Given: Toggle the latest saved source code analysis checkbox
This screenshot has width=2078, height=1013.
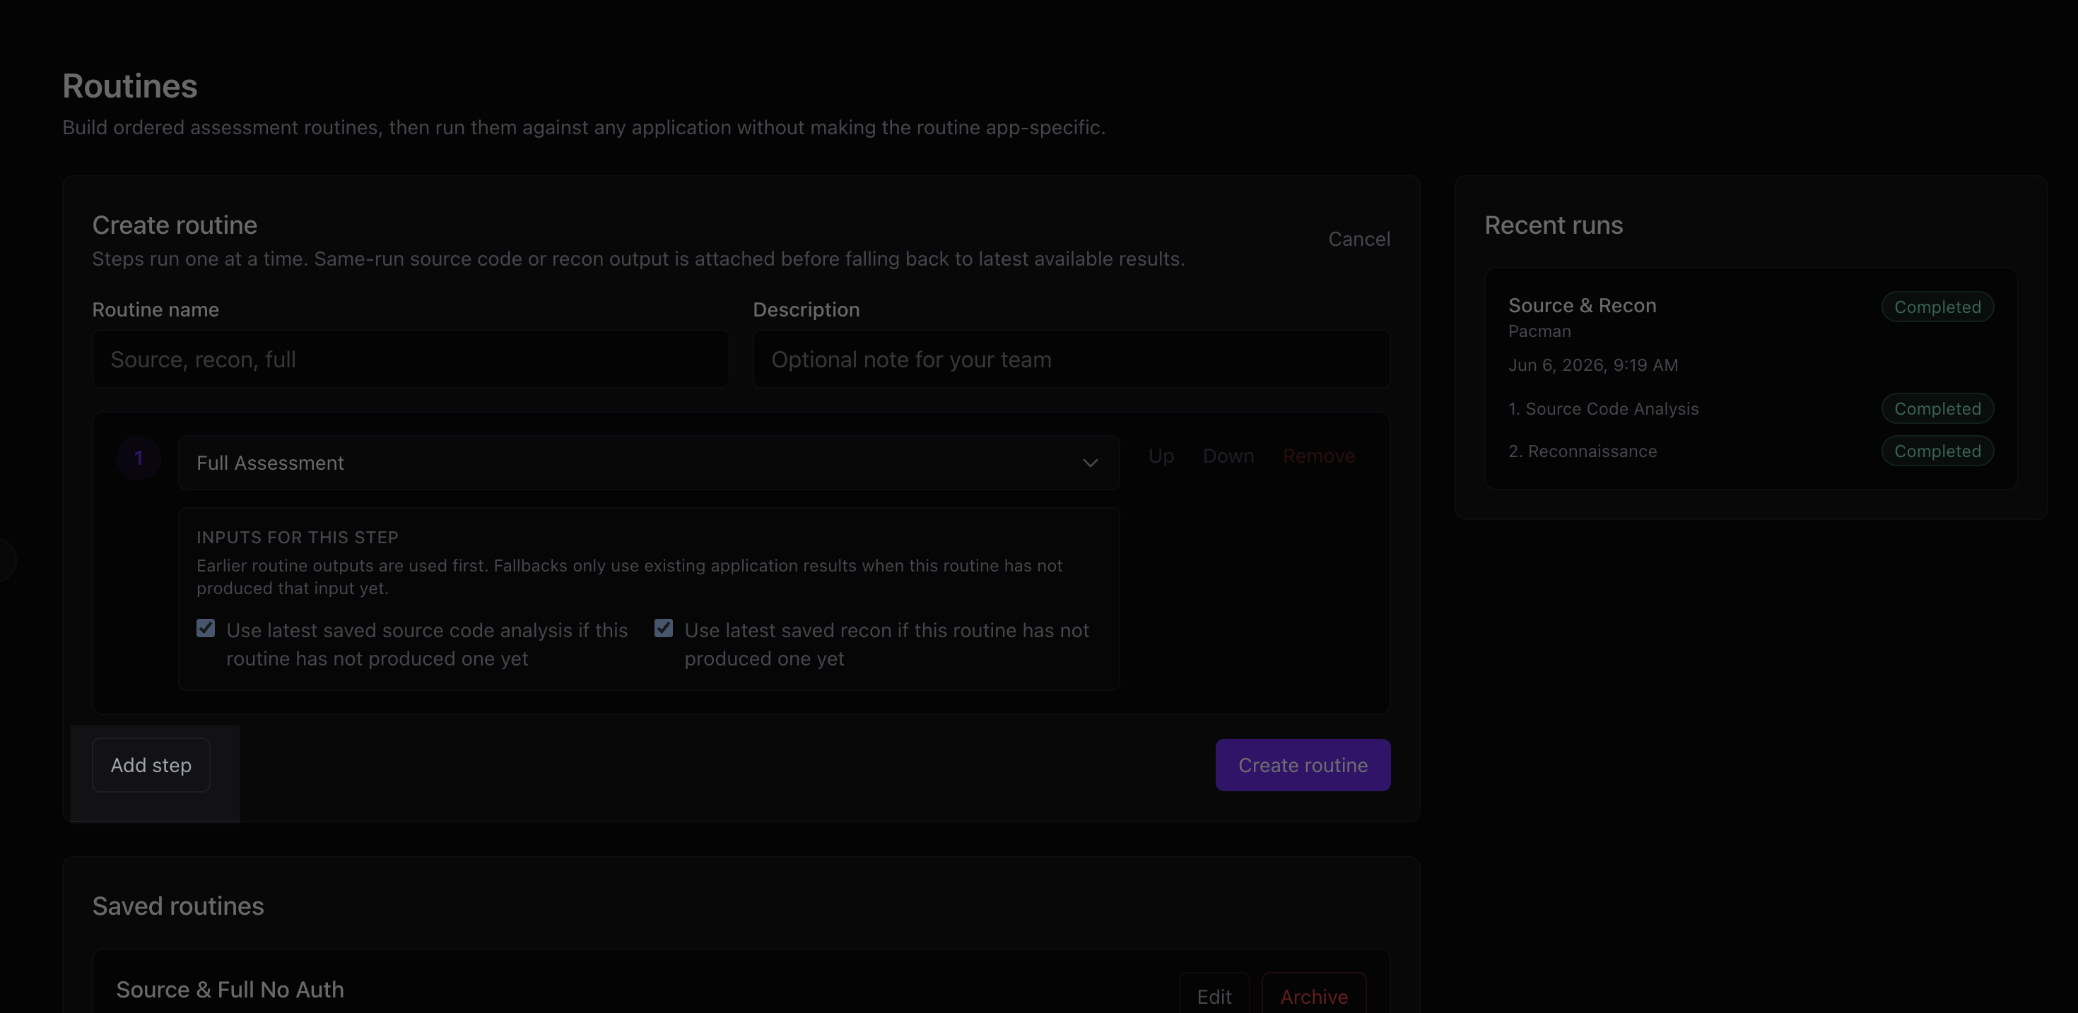Looking at the screenshot, I should tap(206, 628).
